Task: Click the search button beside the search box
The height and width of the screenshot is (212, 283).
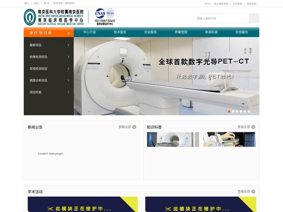Action: click(254, 18)
